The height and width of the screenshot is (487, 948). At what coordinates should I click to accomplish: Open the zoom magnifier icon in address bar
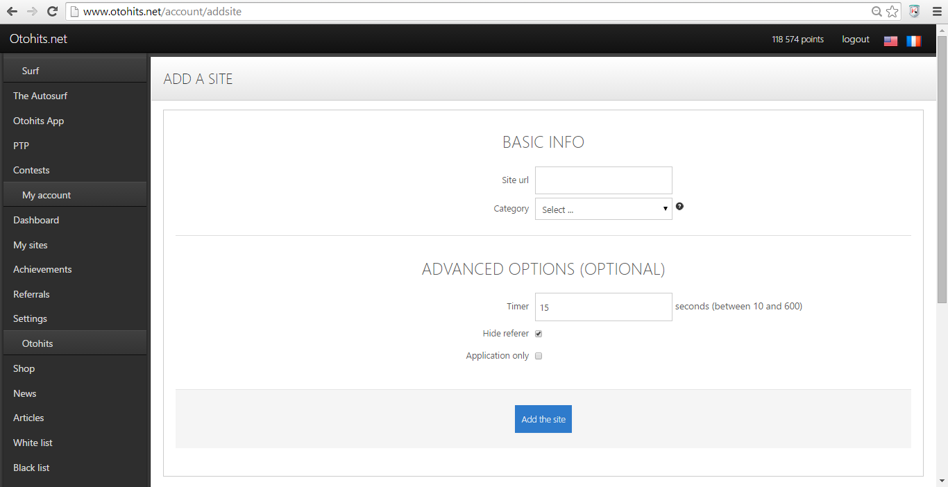coord(877,11)
